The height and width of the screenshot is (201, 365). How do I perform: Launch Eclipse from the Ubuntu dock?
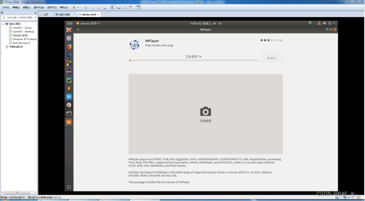[69, 72]
